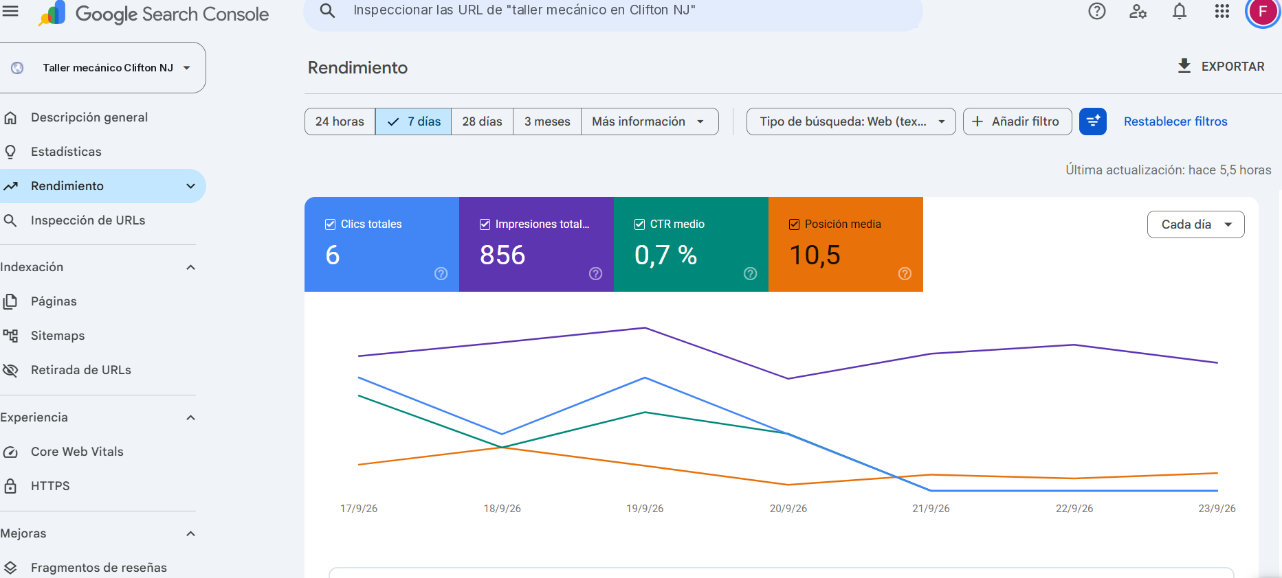Viewport: 1282px width, 578px height.
Task: Click the lock icon beside HTTPS
Action: tap(10, 486)
